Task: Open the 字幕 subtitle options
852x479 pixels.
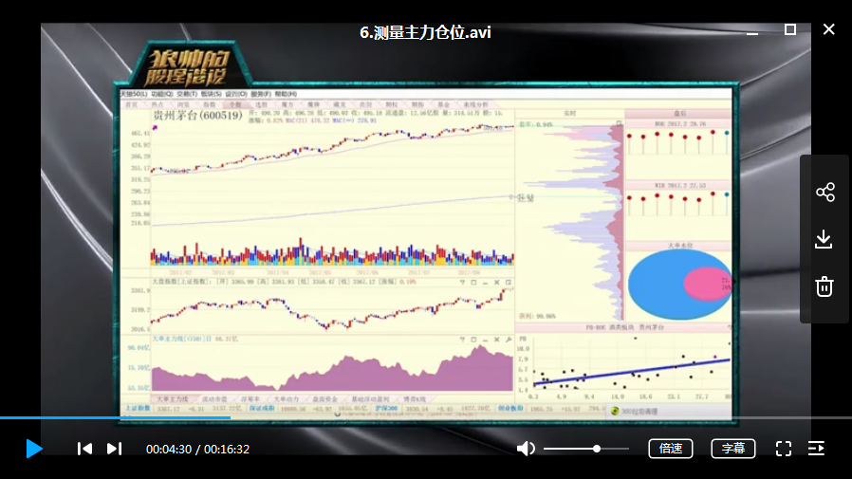Action: coord(733,449)
